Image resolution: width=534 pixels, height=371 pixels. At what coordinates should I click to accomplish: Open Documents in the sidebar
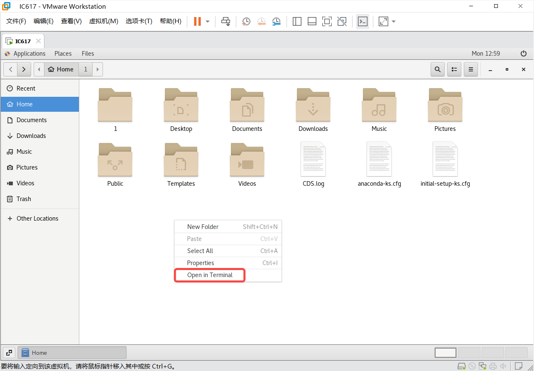(x=39, y=120)
